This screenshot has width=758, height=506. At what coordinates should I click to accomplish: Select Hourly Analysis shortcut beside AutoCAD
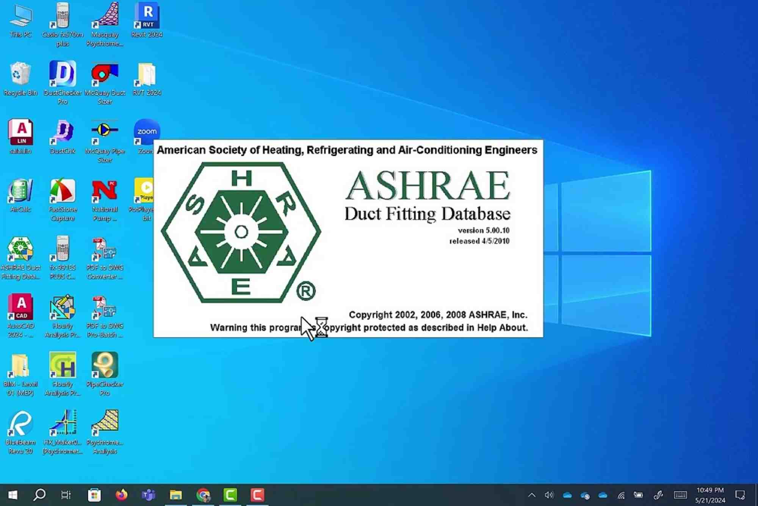pos(63,316)
